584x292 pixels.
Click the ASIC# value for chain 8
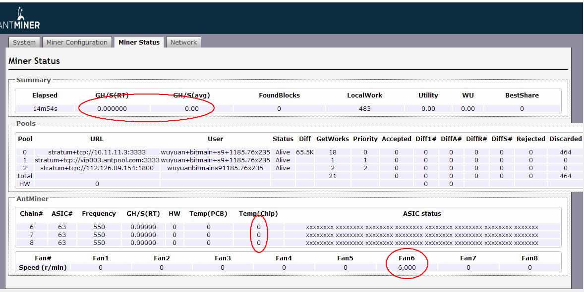click(62, 243)
